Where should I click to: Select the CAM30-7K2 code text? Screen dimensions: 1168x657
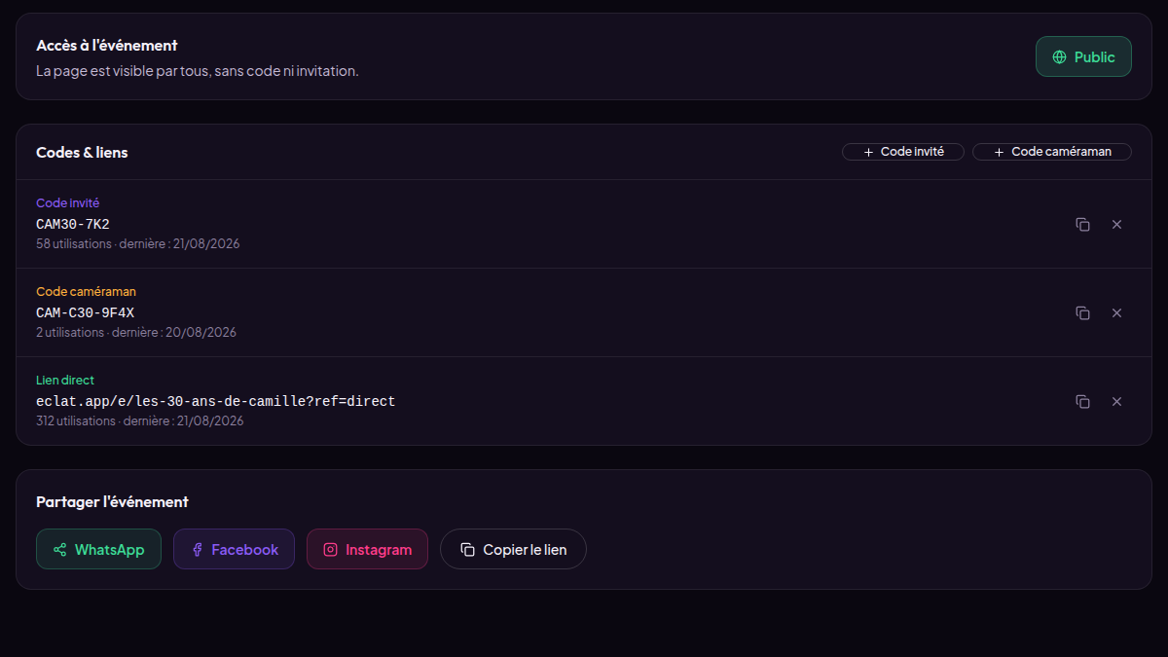tap(73, 224)
